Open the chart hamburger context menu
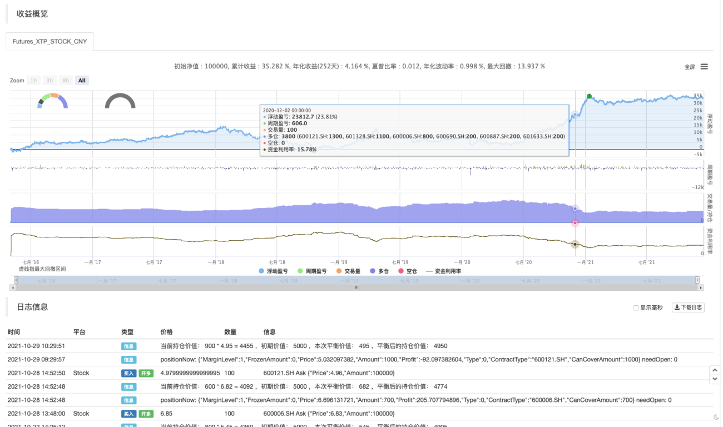The width and height of the screenshot is (723, 427). [x=704, y=67]
